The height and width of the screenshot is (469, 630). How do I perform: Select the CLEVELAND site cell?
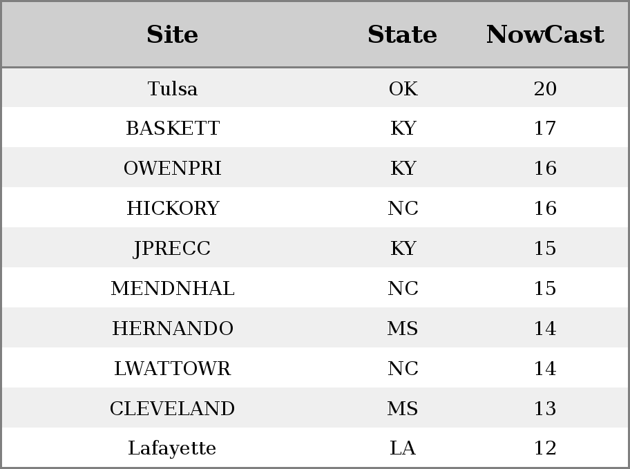[173, 408]
